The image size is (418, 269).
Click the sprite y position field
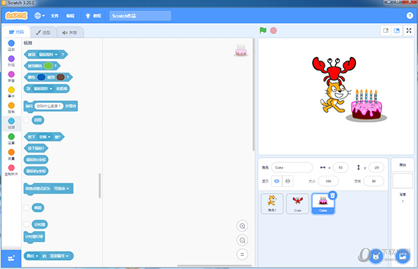[x=376, y=167]
